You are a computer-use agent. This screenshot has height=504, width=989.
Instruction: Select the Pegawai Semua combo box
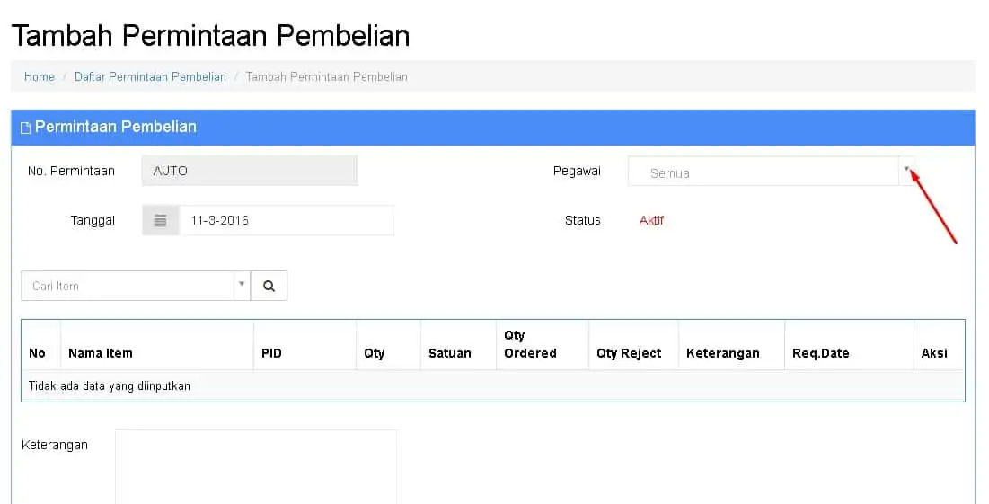pos(771,171)
